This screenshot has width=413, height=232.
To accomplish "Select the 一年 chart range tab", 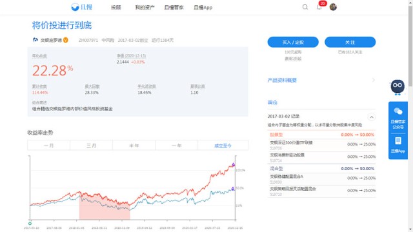I will [176, 145].
